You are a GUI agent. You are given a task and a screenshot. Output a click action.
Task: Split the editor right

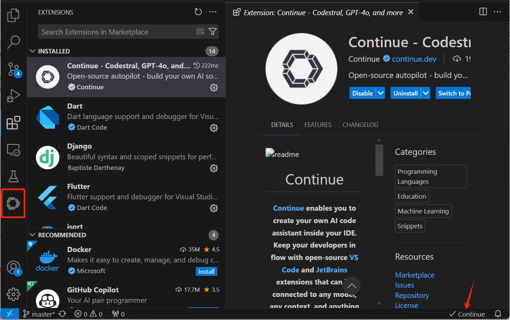(483, 12)
